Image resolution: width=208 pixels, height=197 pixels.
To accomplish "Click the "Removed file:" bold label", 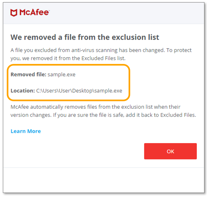I will pos(28,74).
